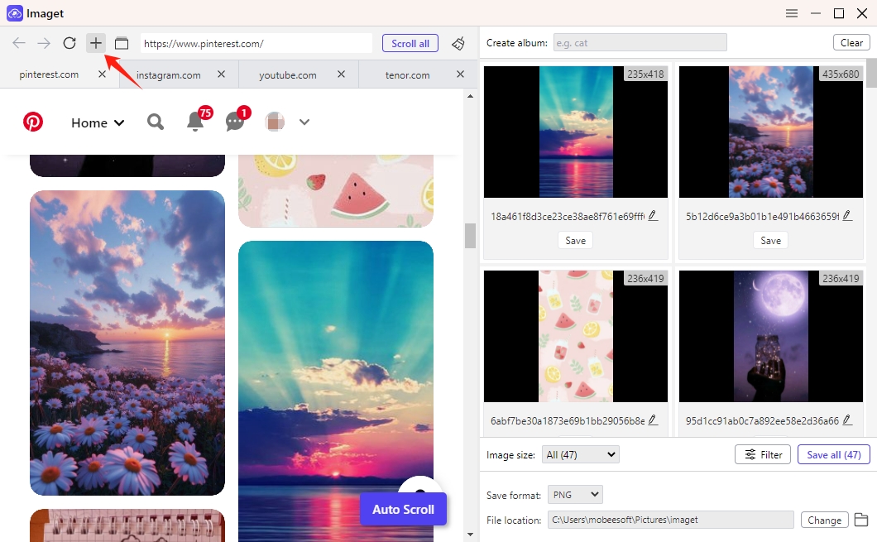Viewport: 877px width, 542px height.
Task: Close the tenor.com tab
Action: tap(460, 74)
